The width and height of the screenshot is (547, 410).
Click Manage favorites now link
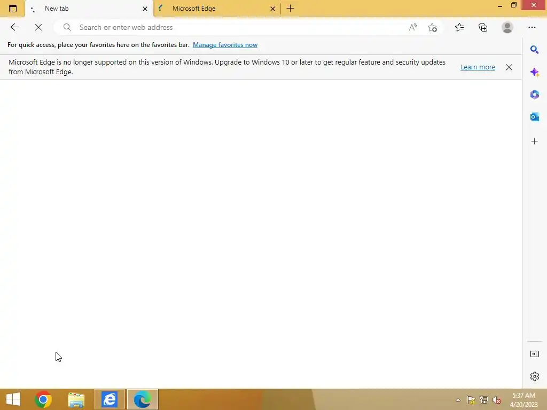tap(225, 45)
